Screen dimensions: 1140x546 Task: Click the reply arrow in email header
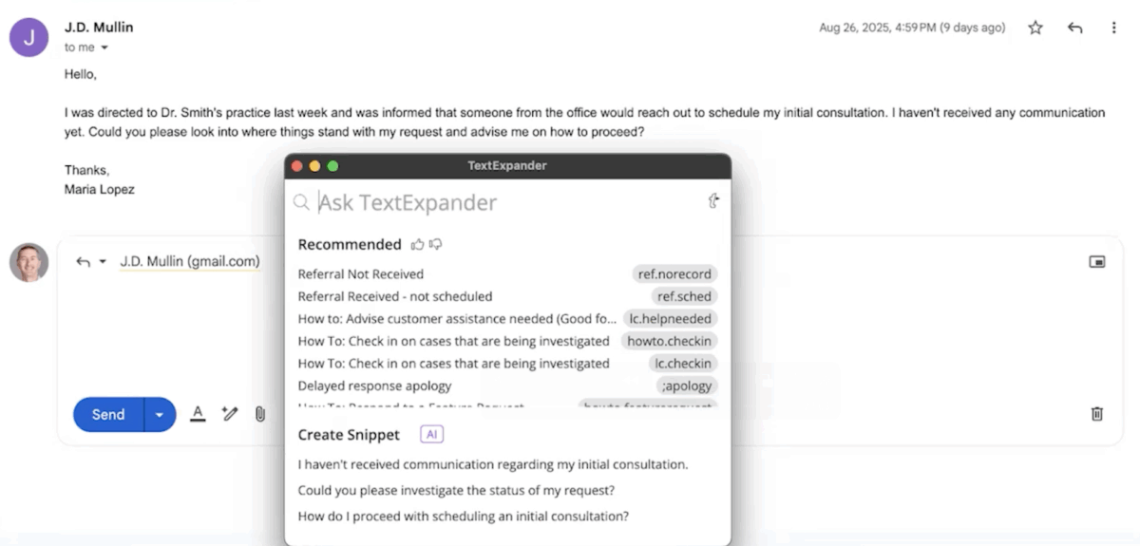coord(1074,28)
